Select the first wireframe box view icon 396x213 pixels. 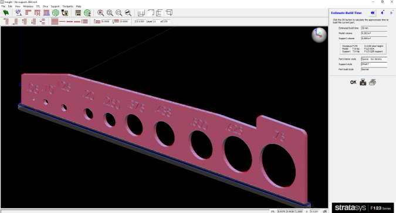141,13
